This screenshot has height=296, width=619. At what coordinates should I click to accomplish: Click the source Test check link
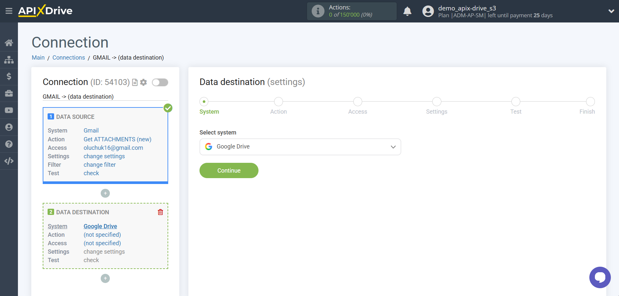tap(91, 173)
